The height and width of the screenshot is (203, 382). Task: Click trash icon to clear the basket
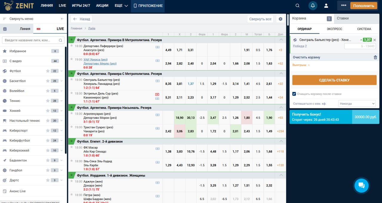375,57
